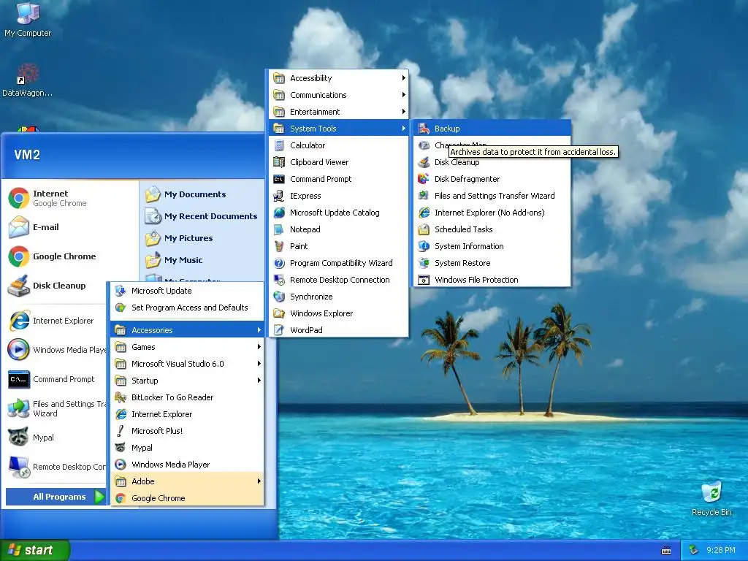Select Windows Explorer in Accessories
The height and width of the screenshot is (561, 748).
pyautogui.click(x=339, y=313)
